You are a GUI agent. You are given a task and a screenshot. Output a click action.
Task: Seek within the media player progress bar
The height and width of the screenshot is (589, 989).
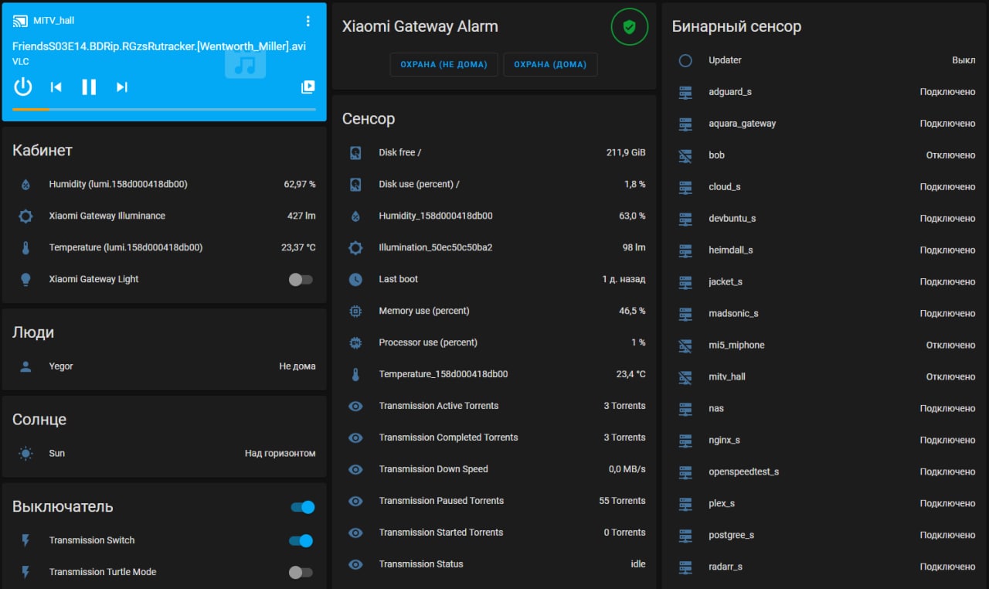point(164,109)
